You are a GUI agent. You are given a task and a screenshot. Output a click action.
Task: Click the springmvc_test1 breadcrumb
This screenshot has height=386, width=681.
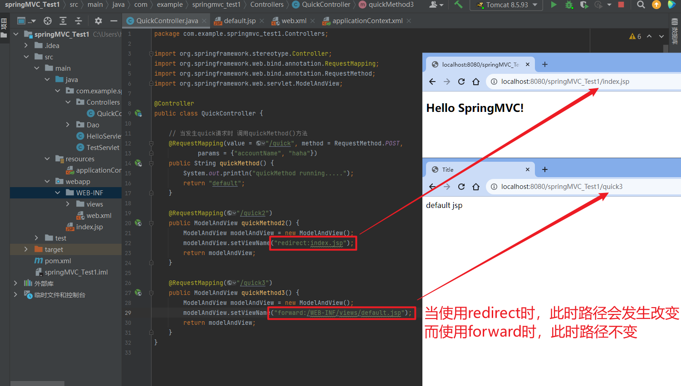click(x=216, y=5)
